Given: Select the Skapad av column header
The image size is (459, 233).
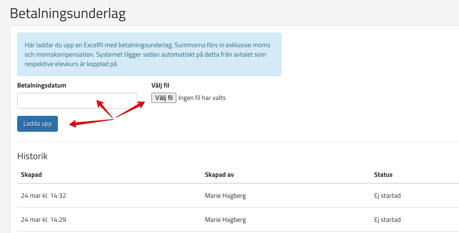Looking at the screenshot, I should coord(219,175).
